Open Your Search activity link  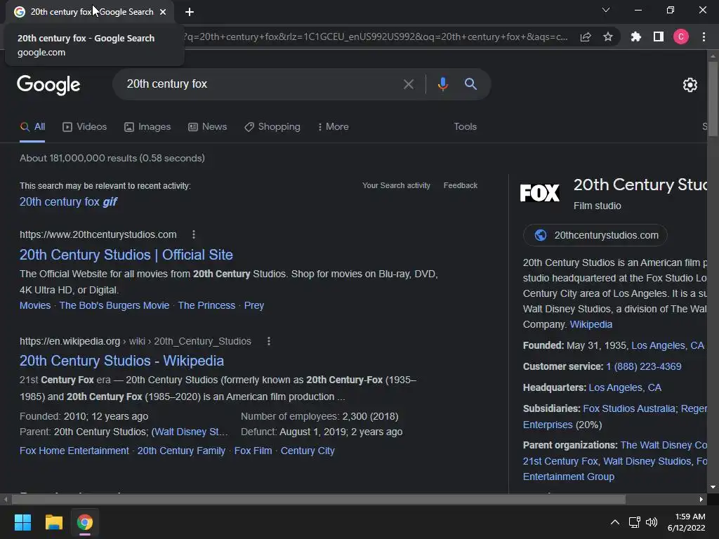[396, 185]
